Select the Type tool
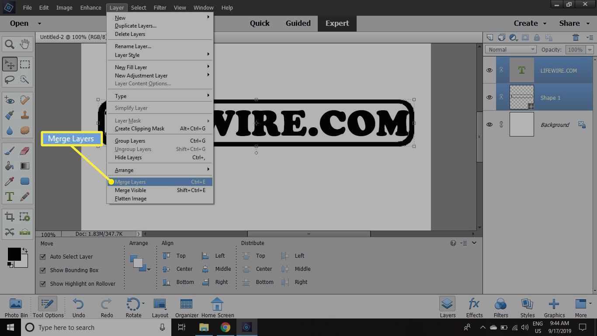 [x=10, y=196]
